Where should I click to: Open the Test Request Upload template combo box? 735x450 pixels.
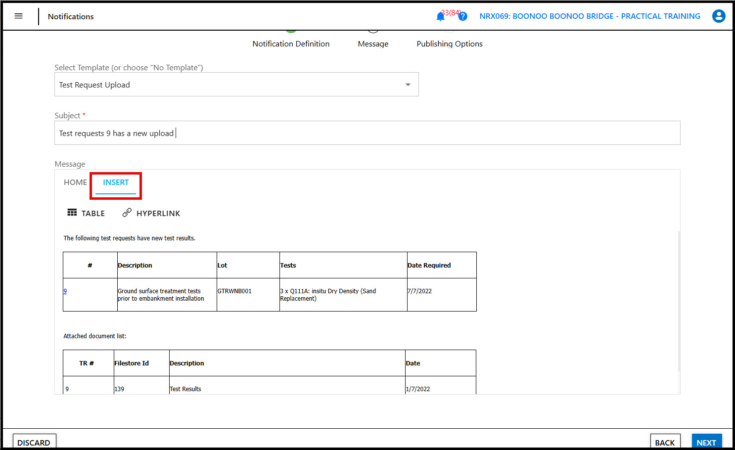(x=228, y=85)
